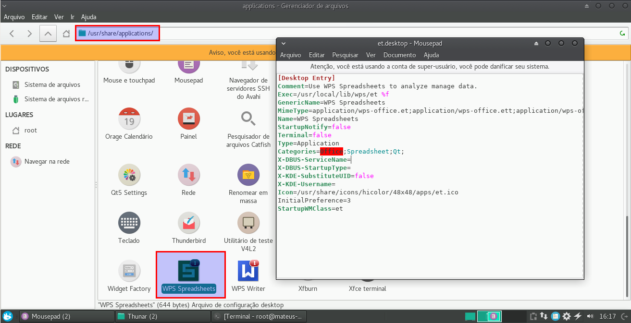
Task: Click the Exec=/usr/local/lib/wps/et line
Action: click(333, 95)
